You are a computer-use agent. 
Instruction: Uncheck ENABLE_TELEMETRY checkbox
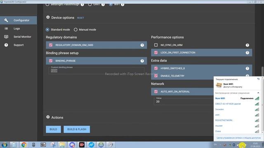(x=156, y=76)
